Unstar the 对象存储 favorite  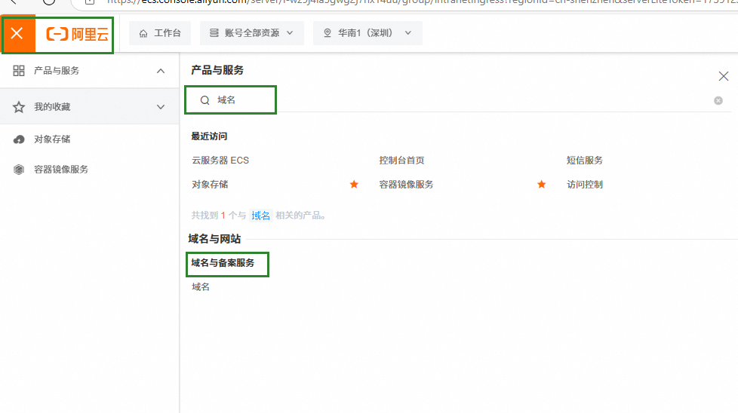tap(354, 185)
